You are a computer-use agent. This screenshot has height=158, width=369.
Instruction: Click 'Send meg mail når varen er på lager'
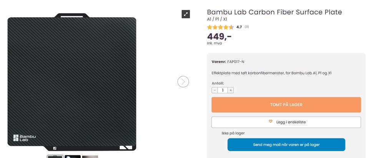(286, 145)
